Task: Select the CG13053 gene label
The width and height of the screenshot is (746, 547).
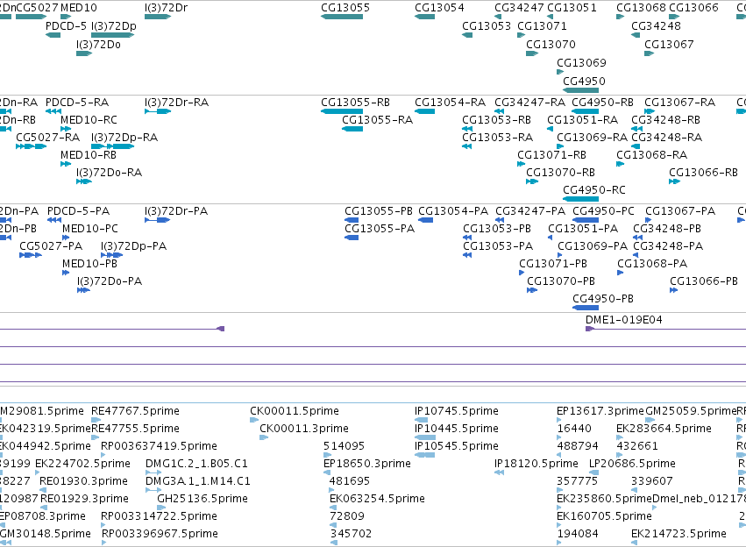Action: [487, 26]
